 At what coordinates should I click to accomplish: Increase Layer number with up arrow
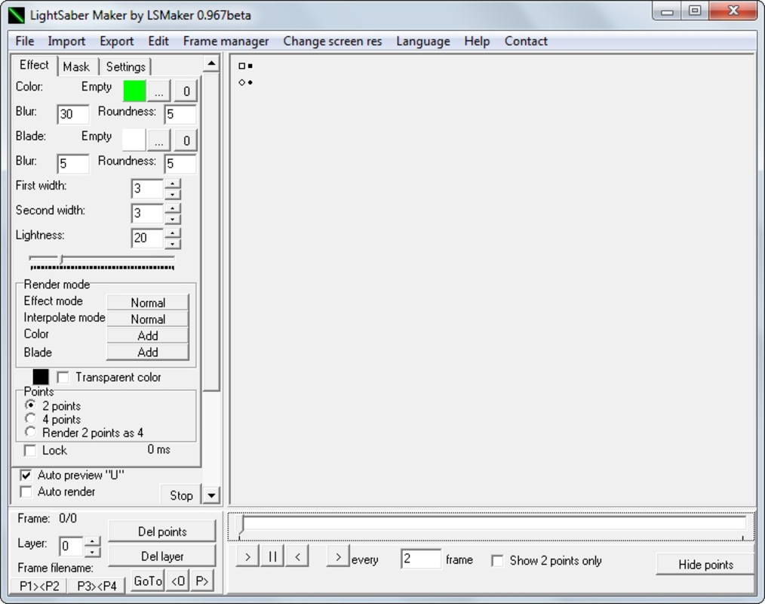[x=92, y=541]
